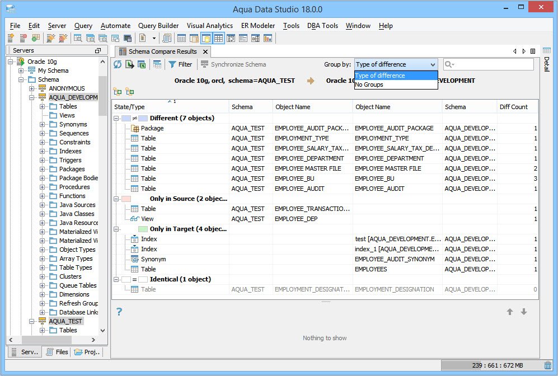Click the dark terminal window toolbar icon
This screenshot has height=376, width=558.
pyautogui.click(x=128, y=37)
